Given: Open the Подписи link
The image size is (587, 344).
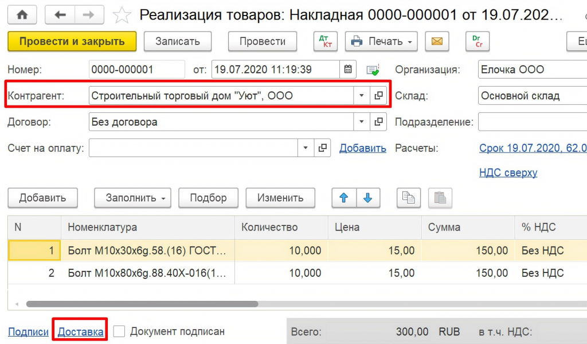Looking at the screenshot, I should (29, 331).
